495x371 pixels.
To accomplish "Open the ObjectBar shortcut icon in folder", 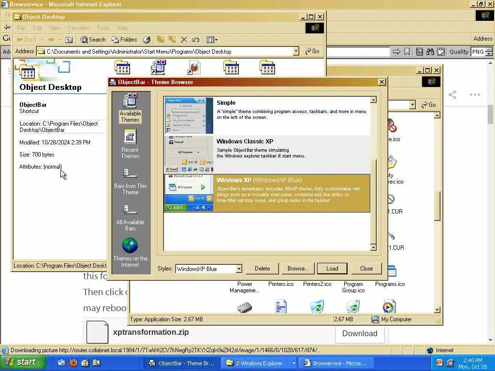I will 159,67.
